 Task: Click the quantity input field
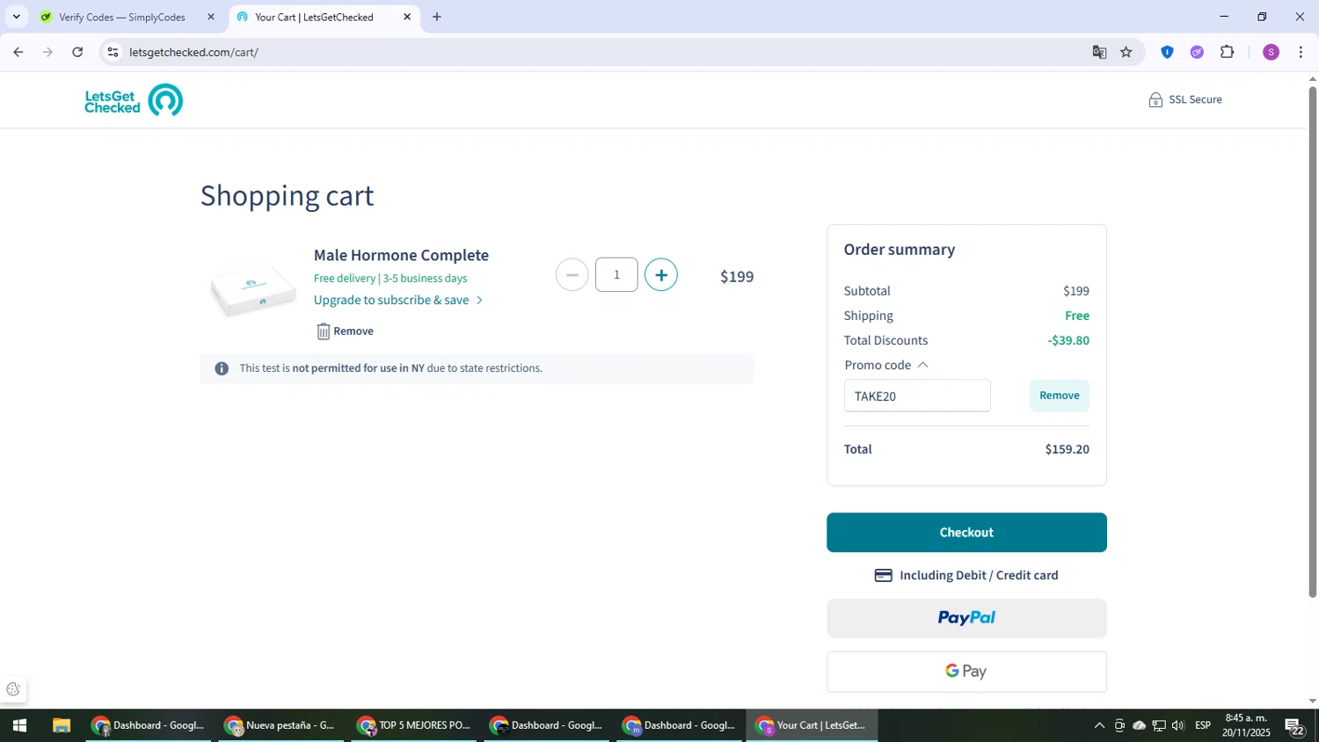point(616,275)
